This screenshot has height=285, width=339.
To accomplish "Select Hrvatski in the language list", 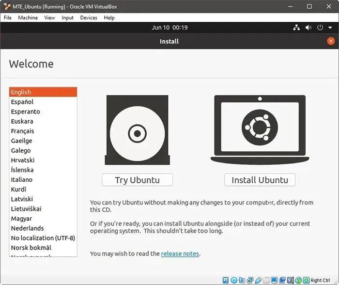I will (43, 160).
